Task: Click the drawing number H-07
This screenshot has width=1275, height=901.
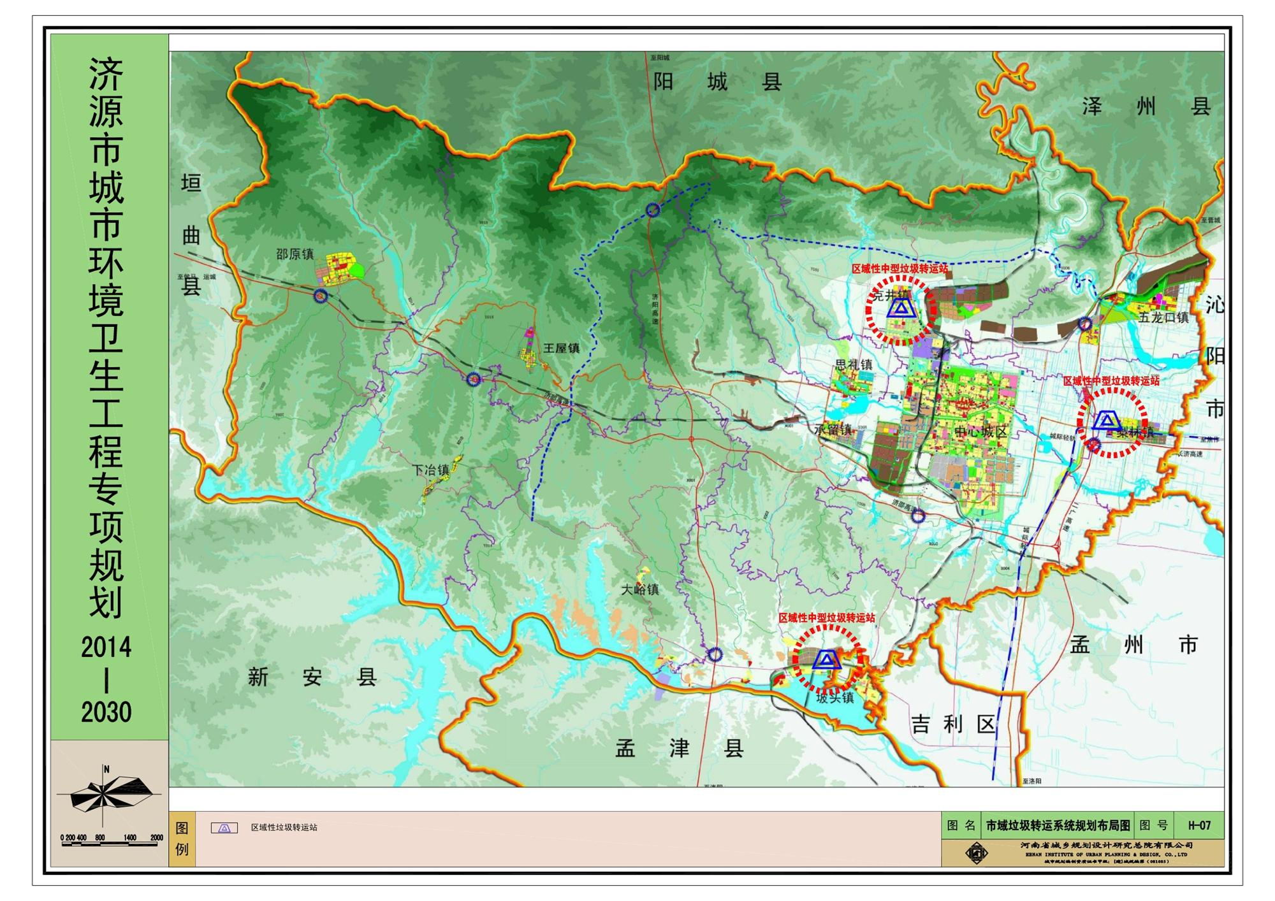Action: pyautogui.click(x=1198, y=826)
